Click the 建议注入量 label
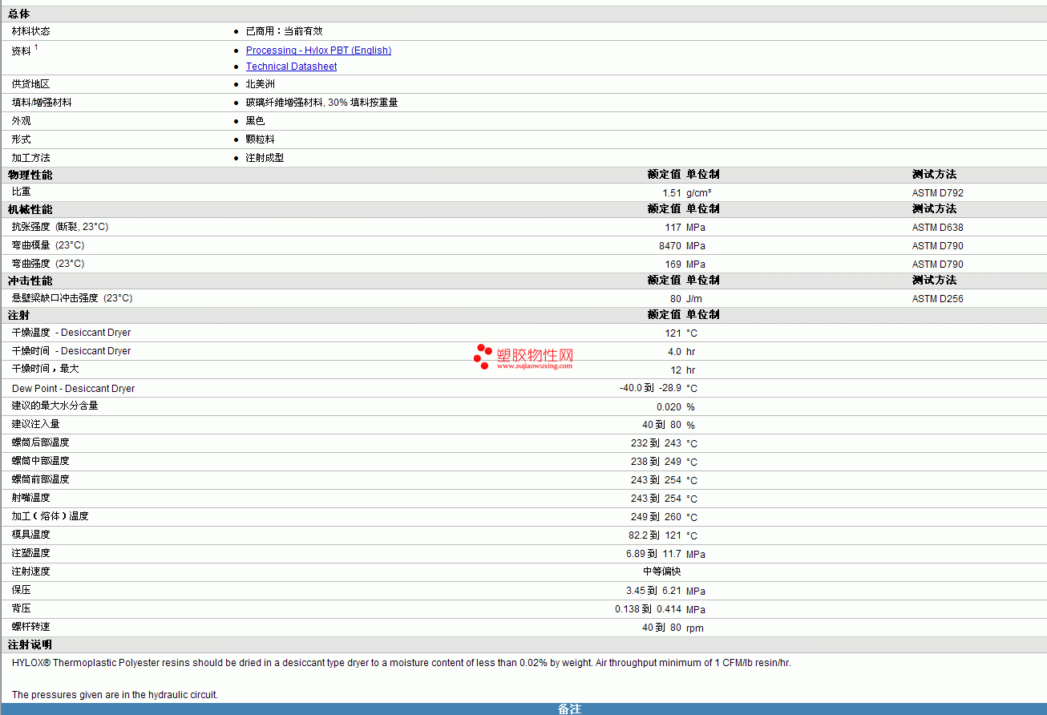 pos(36,424)
